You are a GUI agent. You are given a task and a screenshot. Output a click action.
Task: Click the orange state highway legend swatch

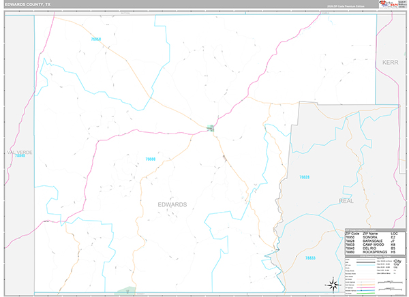[365, 285]
